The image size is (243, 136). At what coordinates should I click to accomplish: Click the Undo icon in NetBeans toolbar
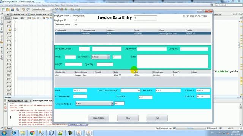coord(23,9)
